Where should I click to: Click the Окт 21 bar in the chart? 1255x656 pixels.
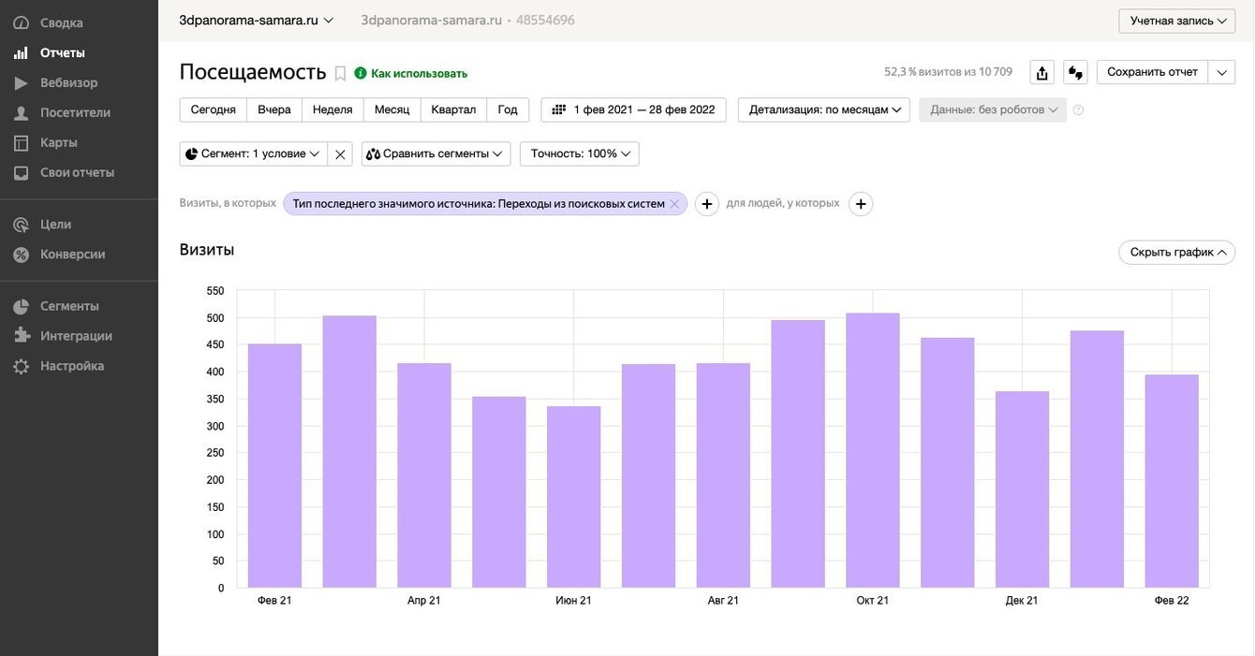click(872, 449)
